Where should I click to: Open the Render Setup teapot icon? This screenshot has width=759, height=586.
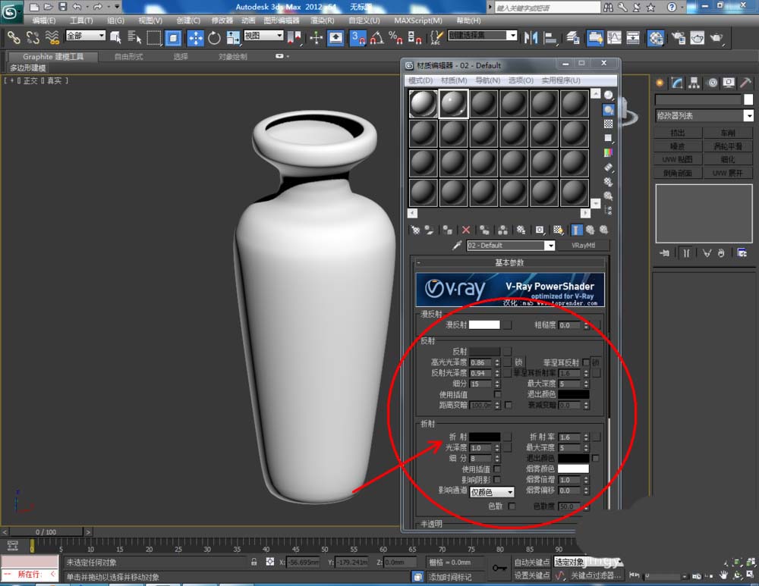coord(678,38)
